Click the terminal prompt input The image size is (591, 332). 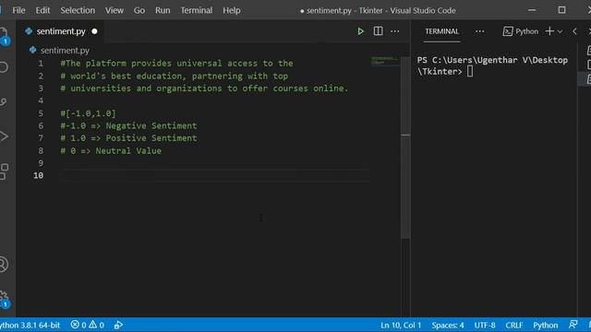pos(470,71)
